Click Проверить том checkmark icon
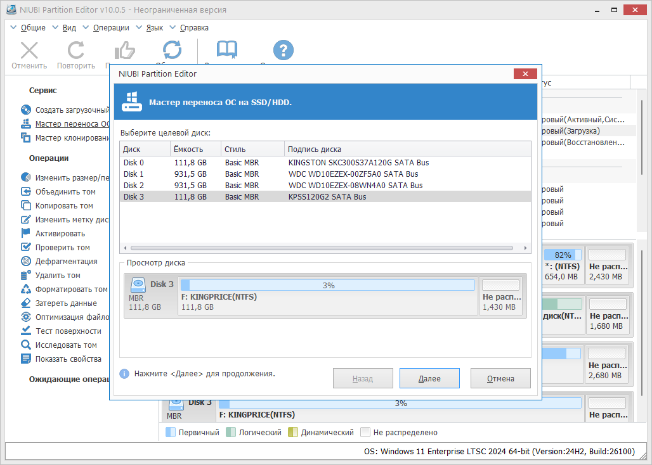 26,247
